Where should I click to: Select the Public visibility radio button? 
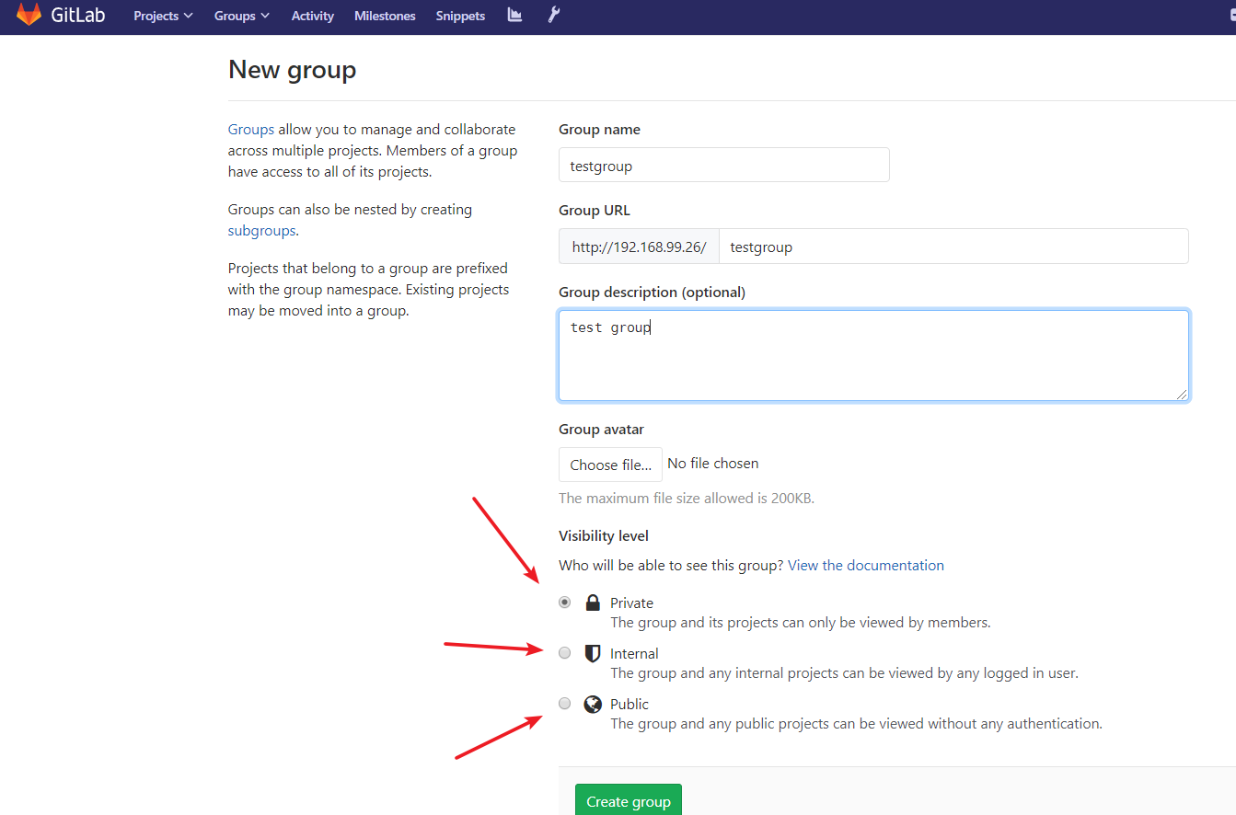[x=564, y=703]
